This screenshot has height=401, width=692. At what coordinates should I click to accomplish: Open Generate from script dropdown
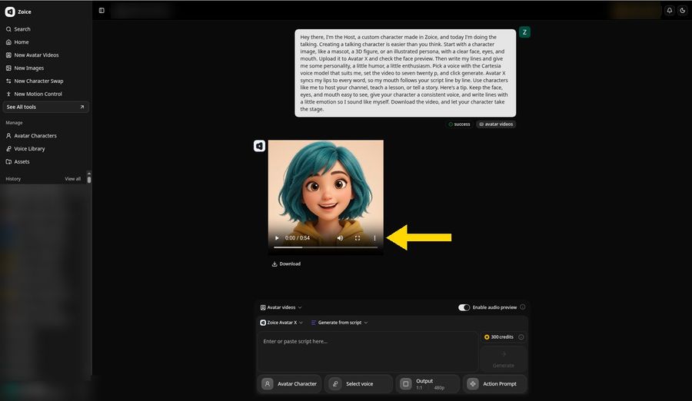point(339,323)
